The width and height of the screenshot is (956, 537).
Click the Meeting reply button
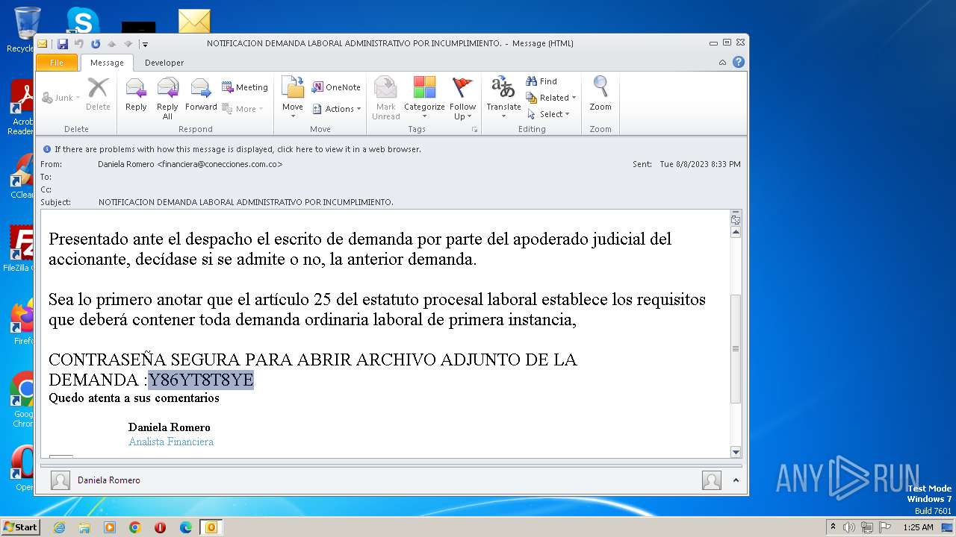point(245,87)
